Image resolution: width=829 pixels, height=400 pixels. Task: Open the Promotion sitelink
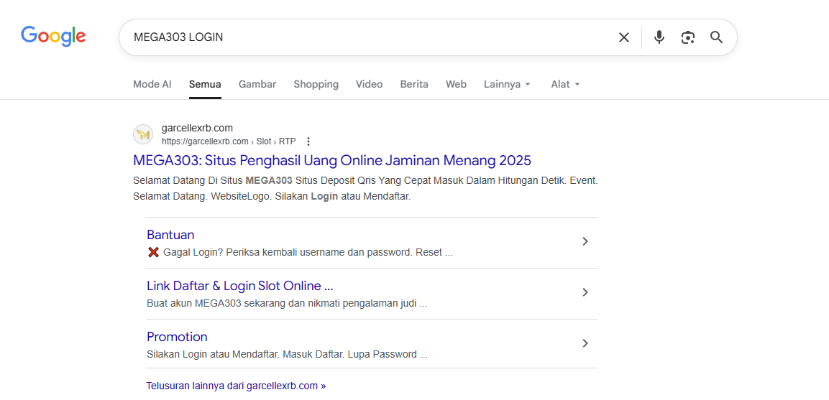click(x=177, y=337)
